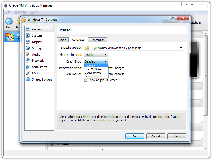Expand the Shared Clipboard dropdown
Screen dimensions: 212x160
[x=96, y=55]
